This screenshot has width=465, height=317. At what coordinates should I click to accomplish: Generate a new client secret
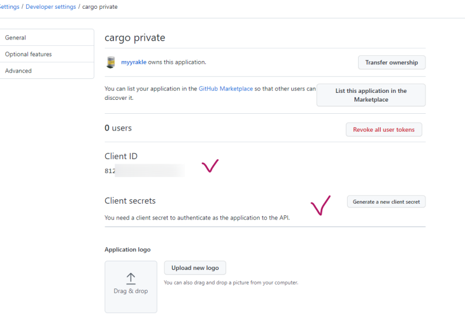click(x=387, y=201)
